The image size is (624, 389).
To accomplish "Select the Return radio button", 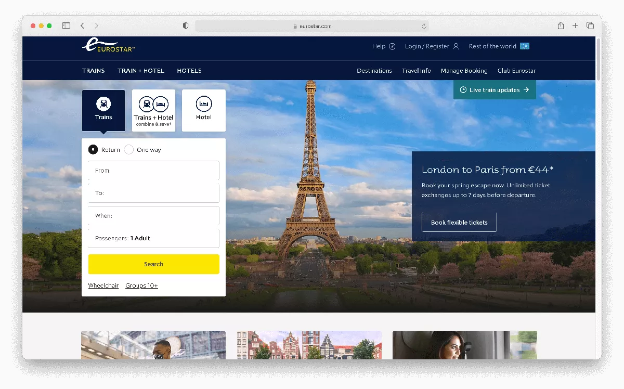I will 93,150.
